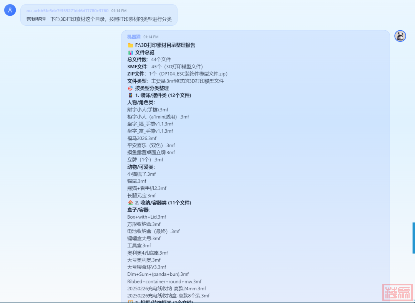
Task: Click the icon before 装饰/摆件类 heading
Action: (x=130, y=96)
